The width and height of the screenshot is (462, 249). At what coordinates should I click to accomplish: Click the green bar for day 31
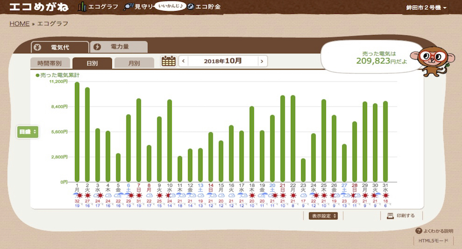point(385,142)
